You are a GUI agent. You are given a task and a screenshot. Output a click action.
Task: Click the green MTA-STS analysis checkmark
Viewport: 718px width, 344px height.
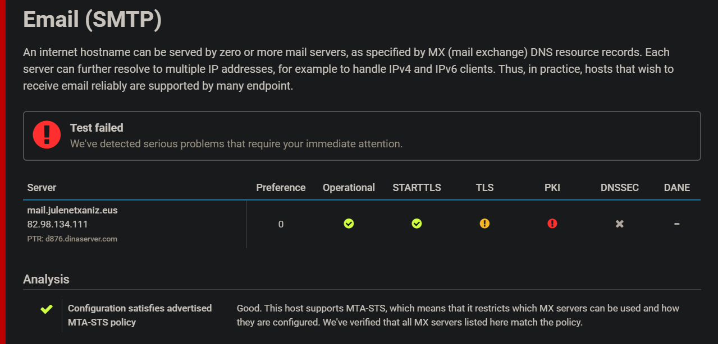(x=47, y=309)
